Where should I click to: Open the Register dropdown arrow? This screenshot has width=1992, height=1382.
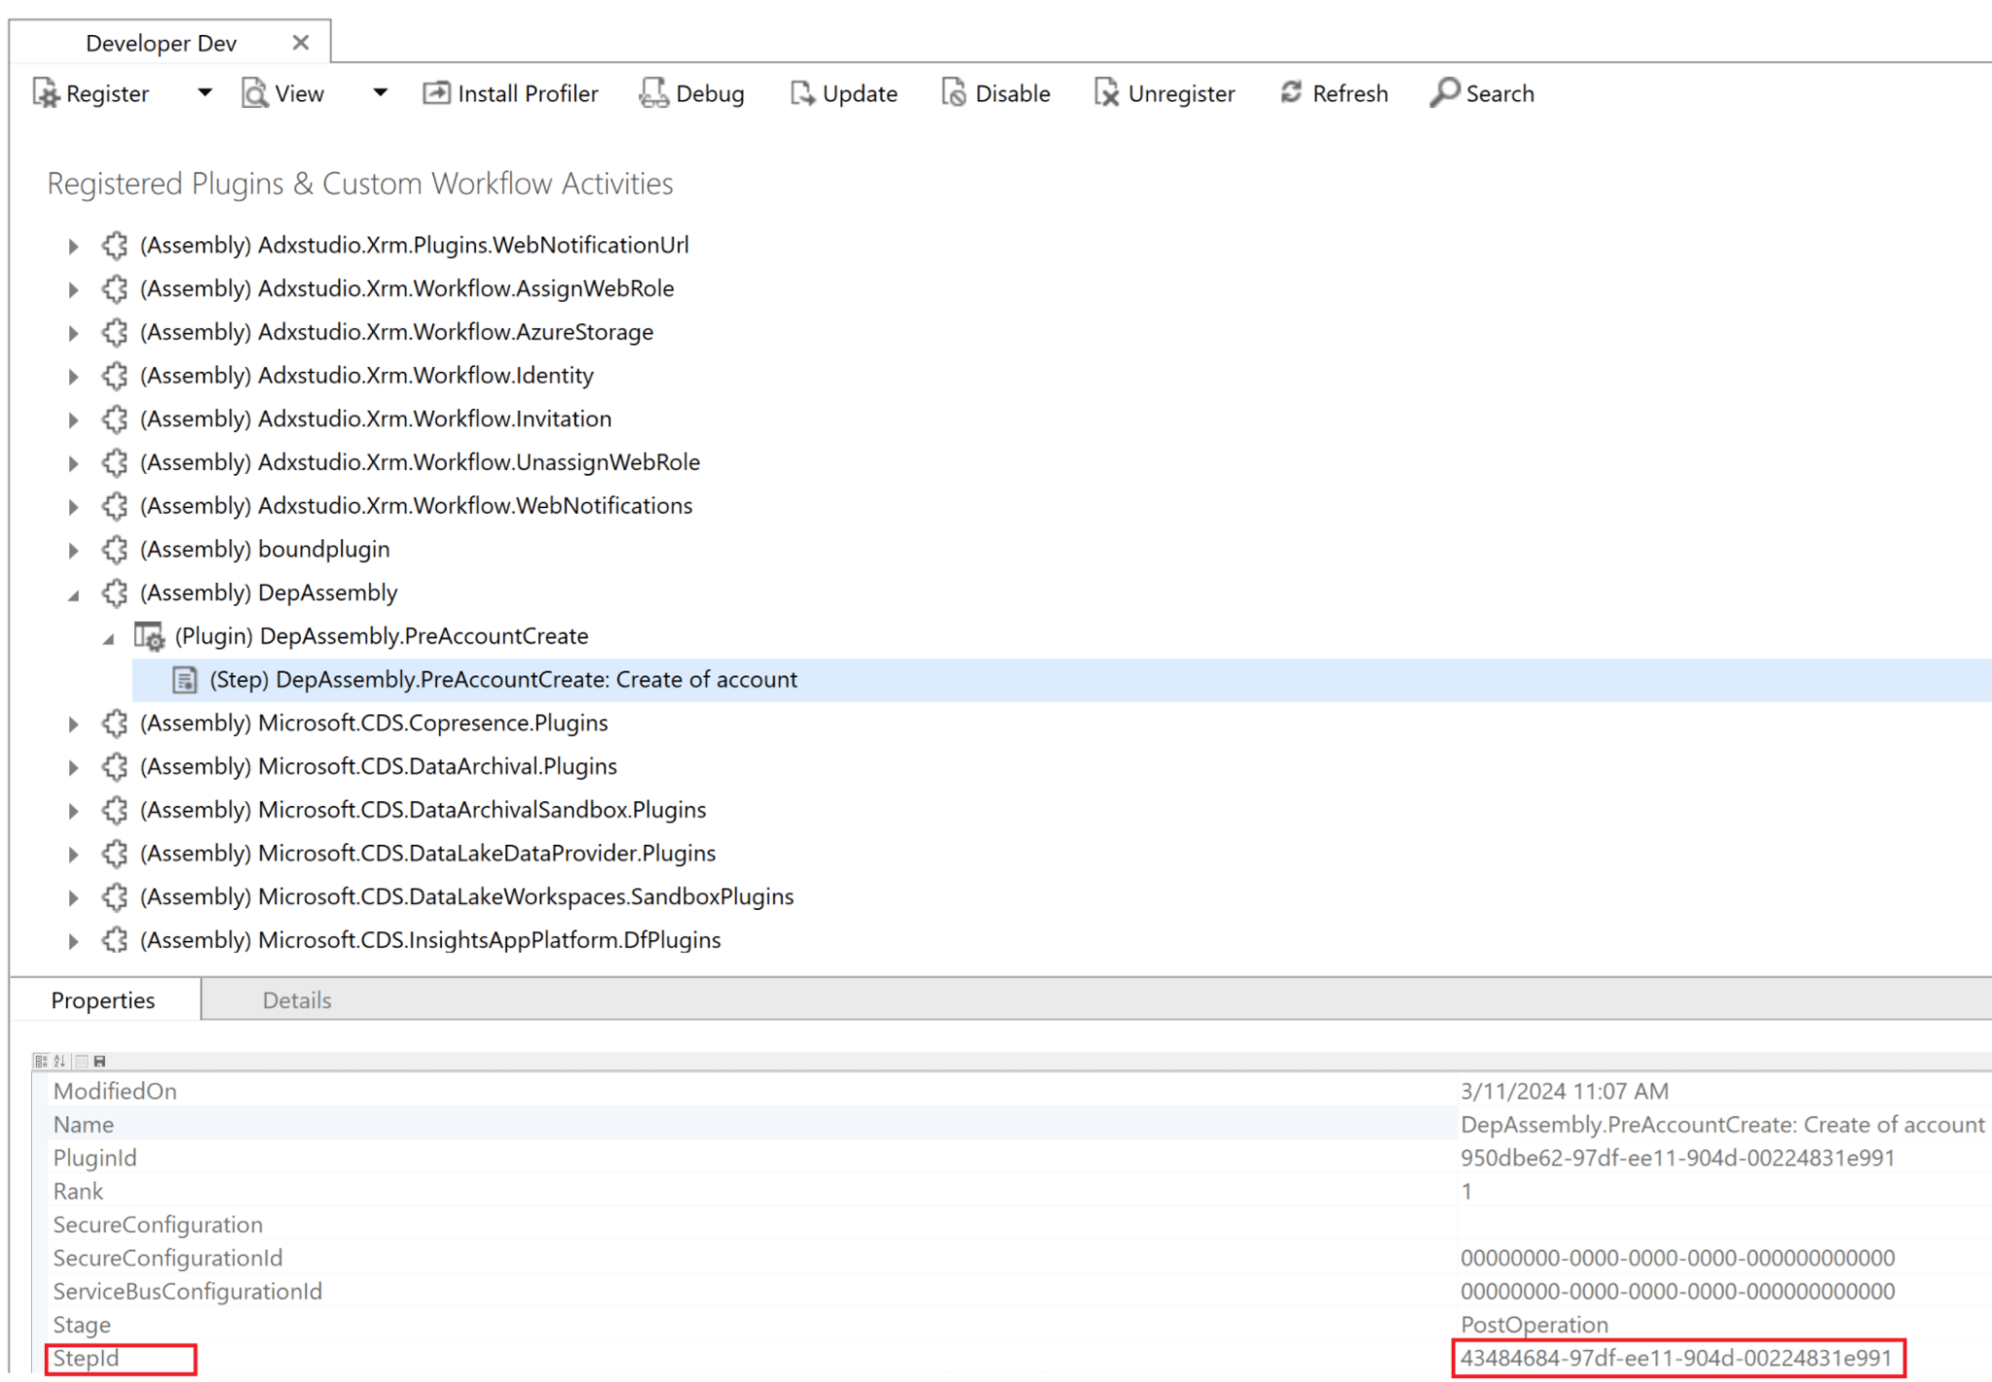coord(204,93)
